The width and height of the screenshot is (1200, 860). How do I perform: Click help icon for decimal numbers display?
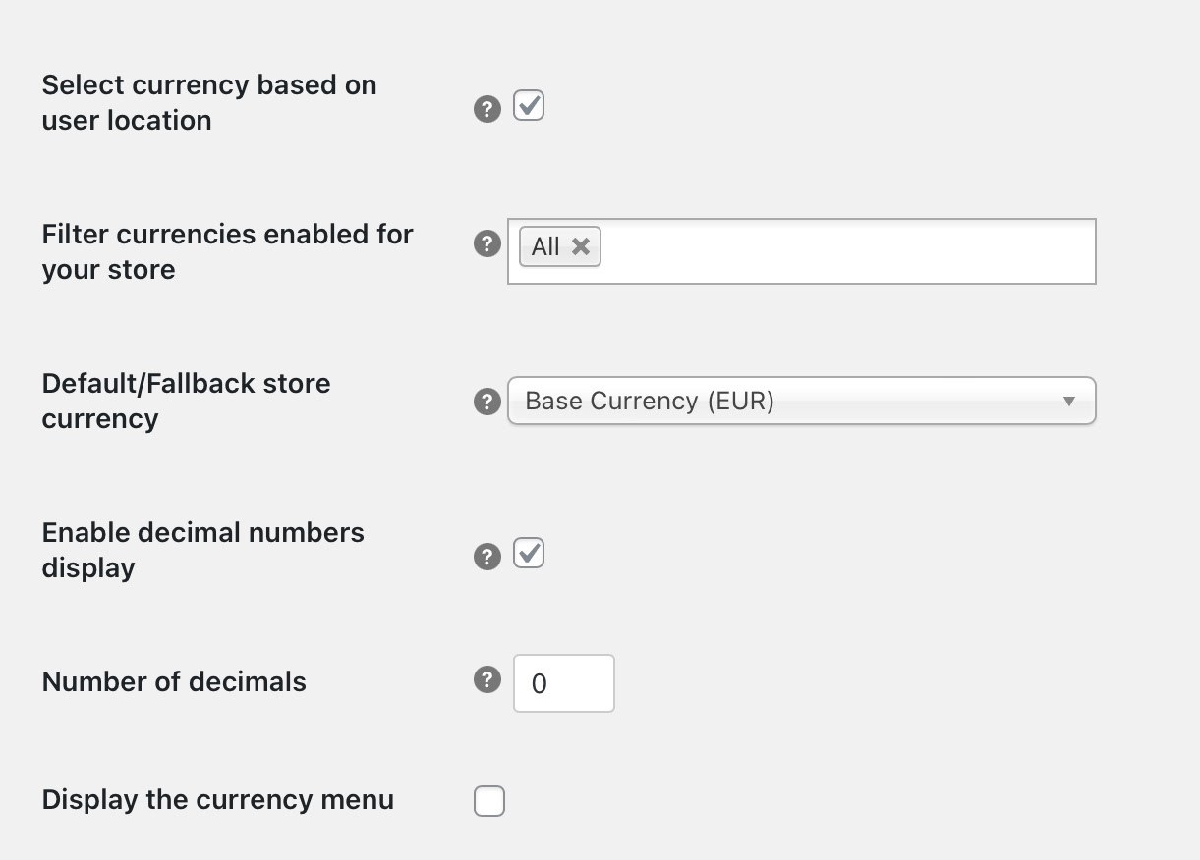tap(487, 557)
